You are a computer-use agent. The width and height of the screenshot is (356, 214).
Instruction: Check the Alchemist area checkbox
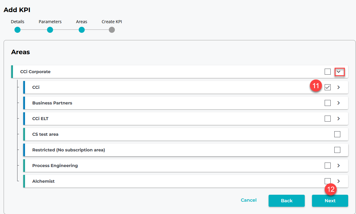[x=328, y=181]
